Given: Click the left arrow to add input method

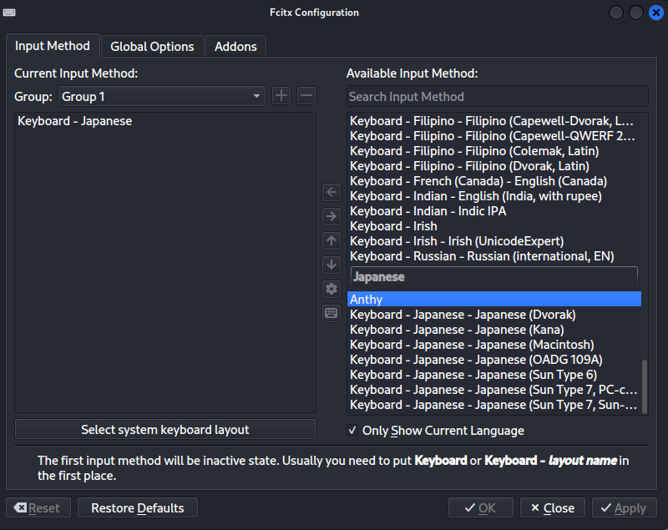Looking at the screenshot, I should [331, 193].
